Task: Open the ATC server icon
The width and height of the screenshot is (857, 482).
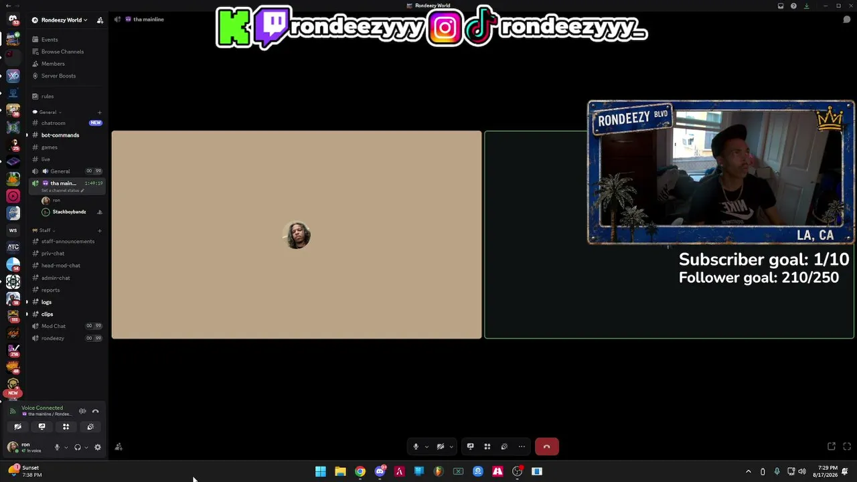Action: 13,247
